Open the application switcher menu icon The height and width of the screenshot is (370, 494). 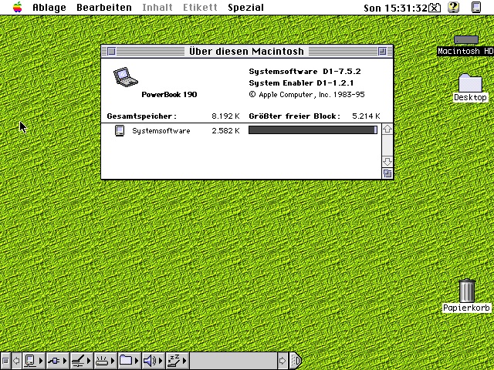[476, 7]
